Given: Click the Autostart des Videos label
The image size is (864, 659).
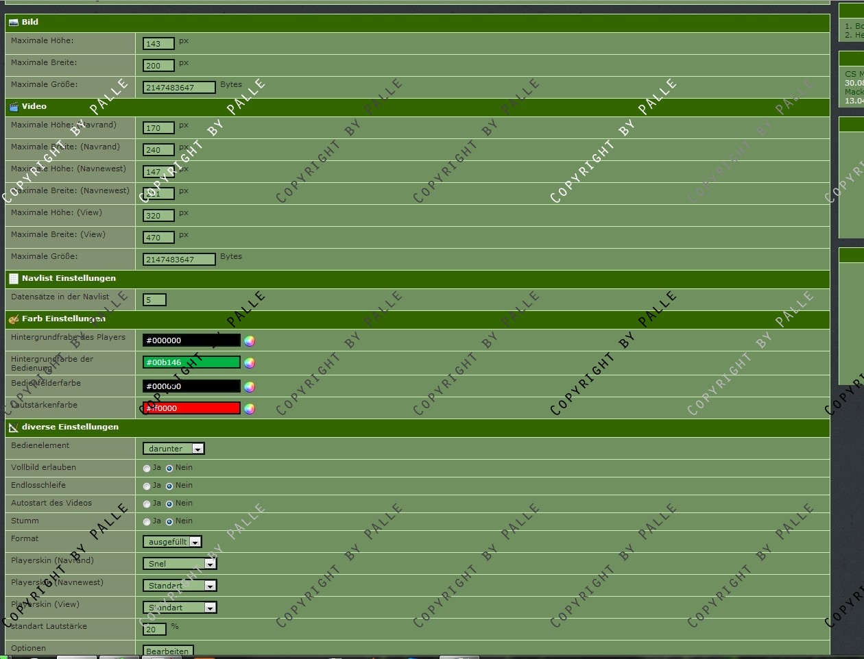Looking at the screenshot, I should (x=51, y=503).
